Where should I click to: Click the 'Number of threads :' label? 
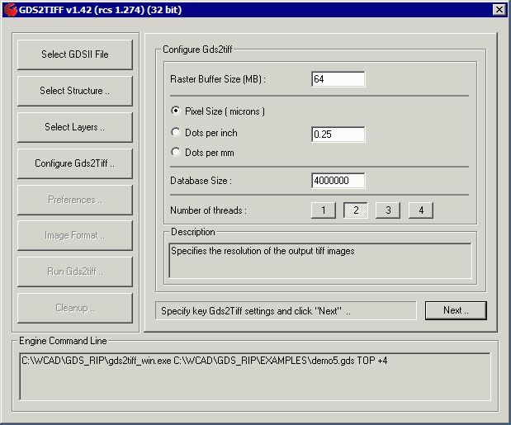(x=208, y=210)
